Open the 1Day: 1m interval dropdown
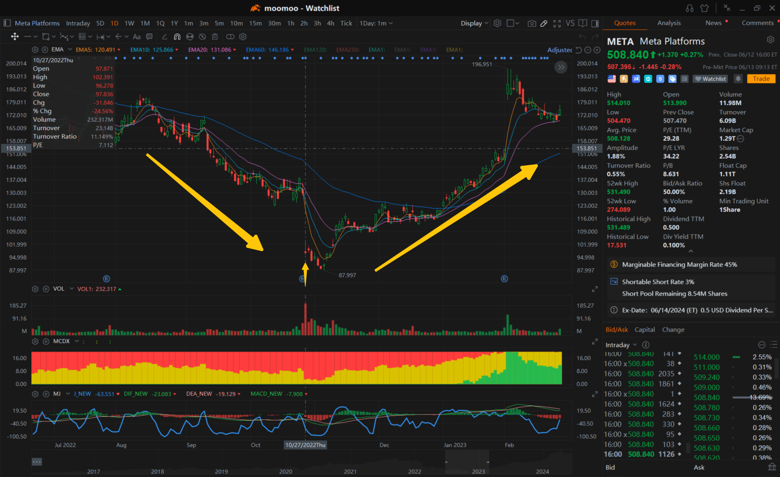780x477 pixels. (x=376, y=23)
